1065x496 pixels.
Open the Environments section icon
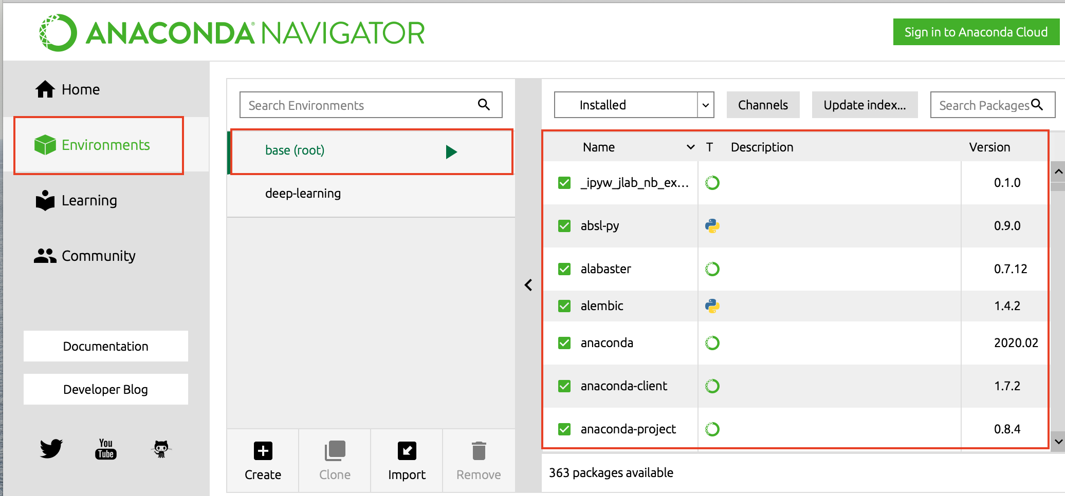click(x=45, y=144)
